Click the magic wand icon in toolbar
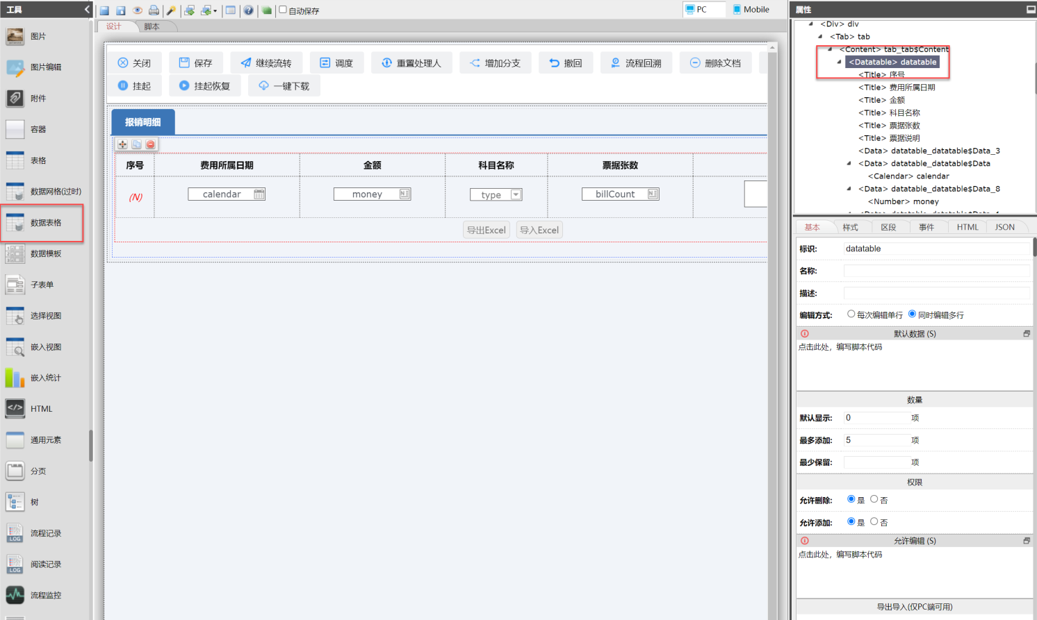1037x620 pixels. point(171,10)
